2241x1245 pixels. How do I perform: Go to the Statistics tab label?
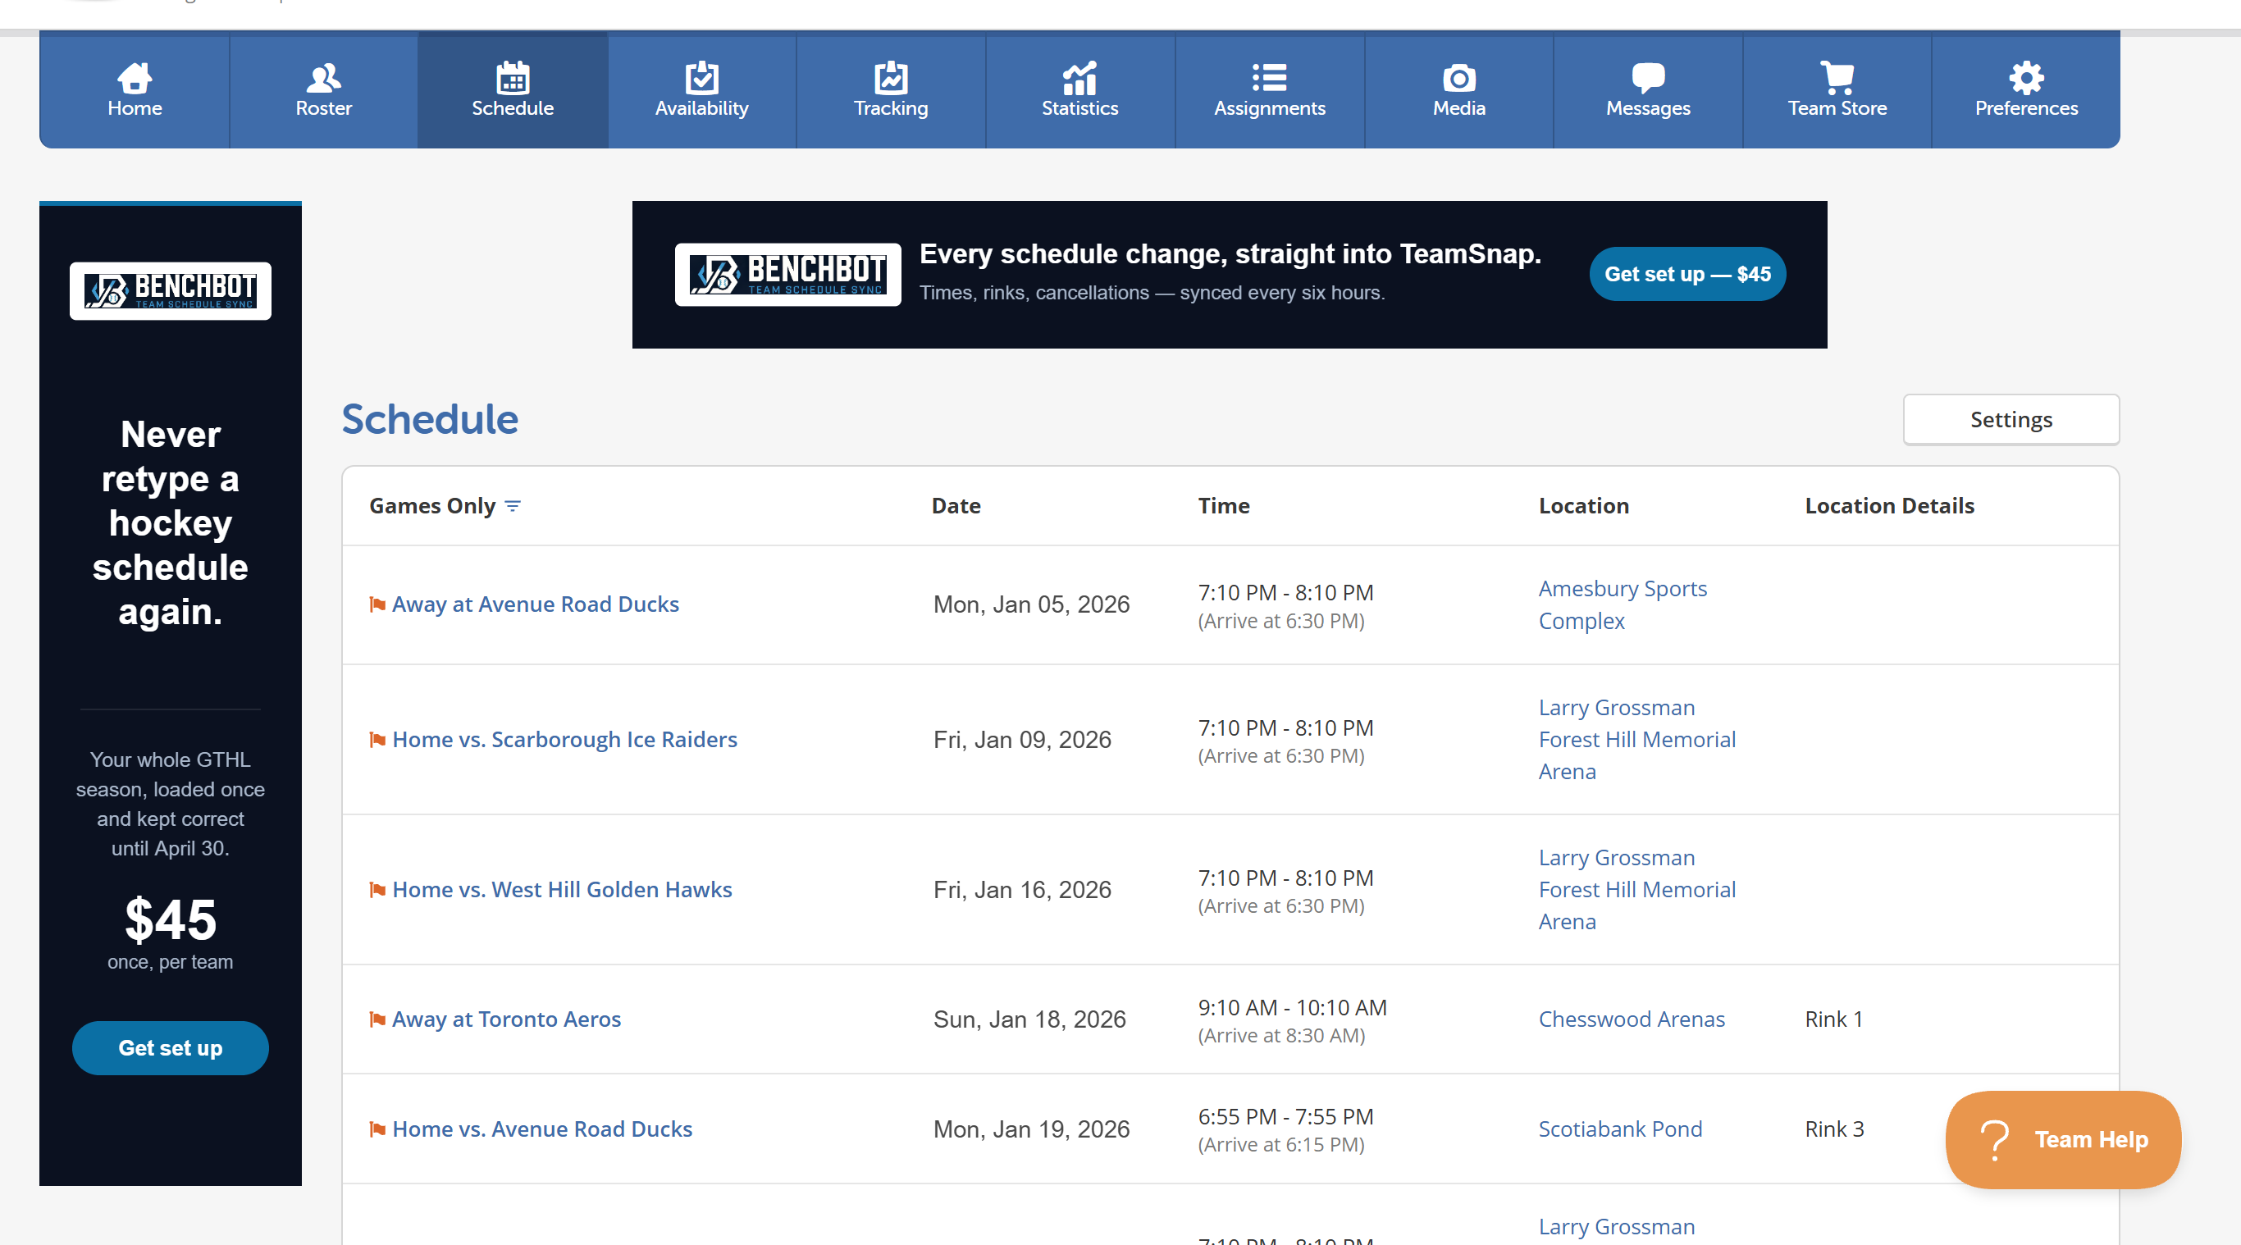tap(1079, 108)
